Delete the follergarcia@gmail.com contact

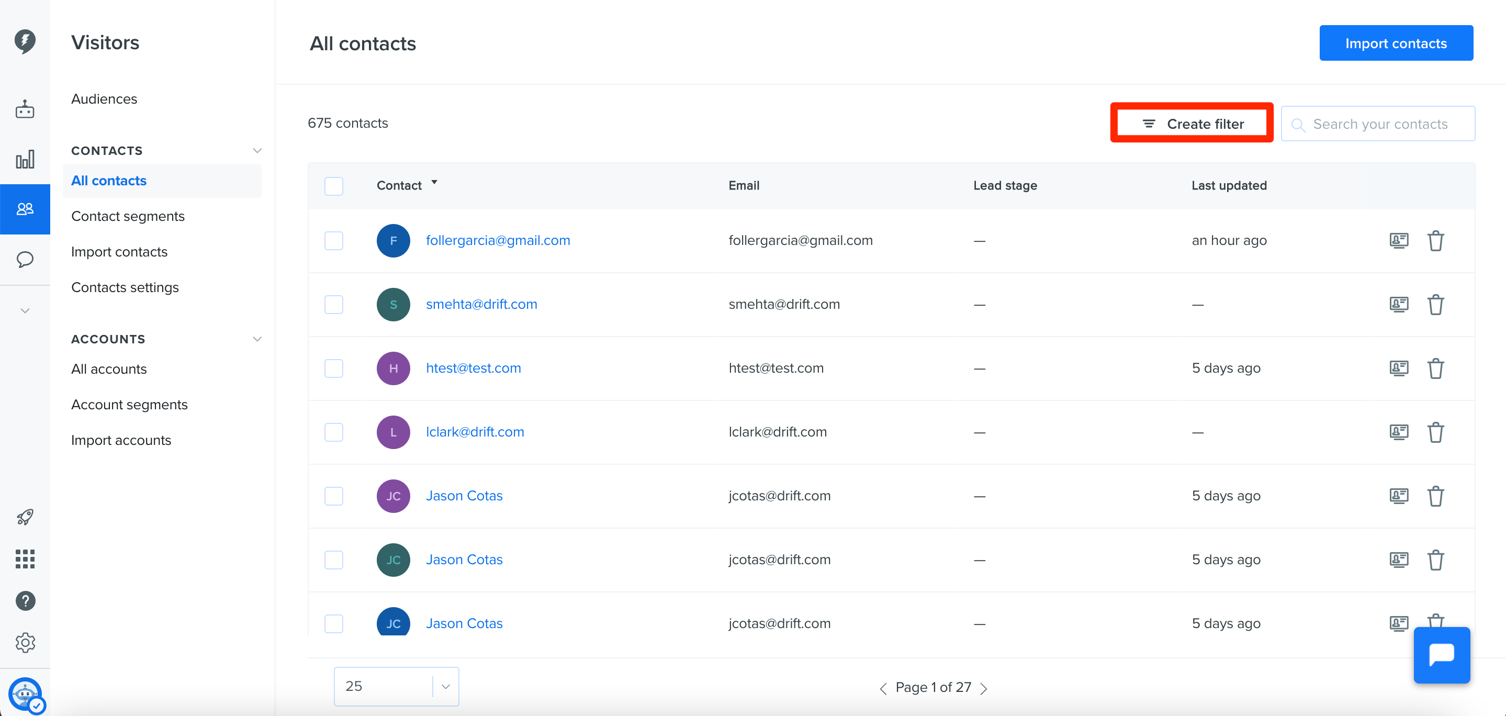coord(1436,240)
